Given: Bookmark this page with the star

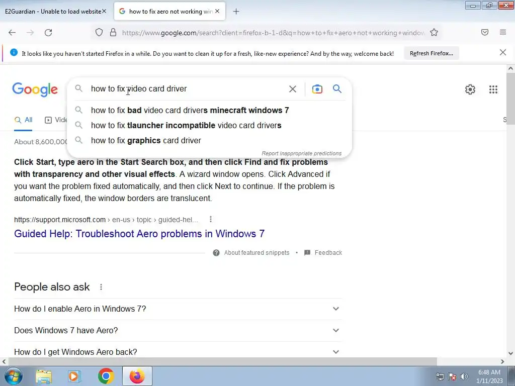Looking at the screenshot, I should click(x=434, y=32).
